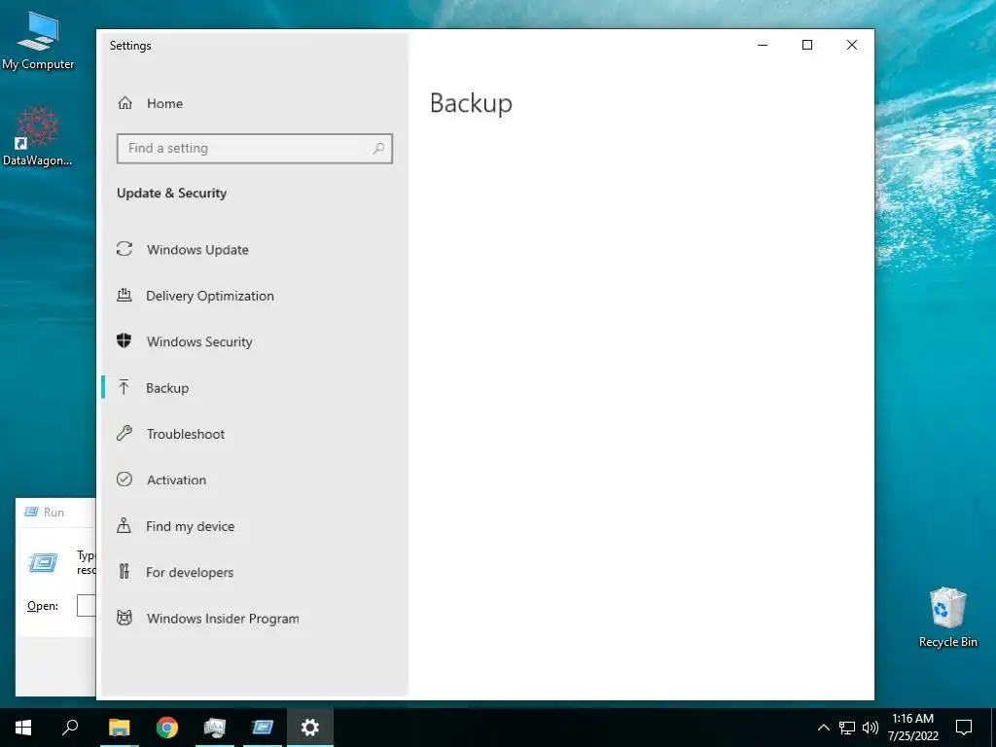This screenshot has height=747, width=996.
Task: Open Troubleshoot page
Action: click(x=254, y=434)
